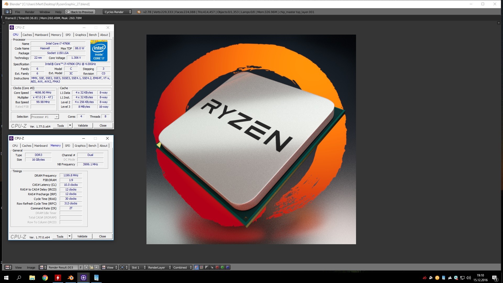
Task: Toggle Color channel display
Action: (201, 267)
